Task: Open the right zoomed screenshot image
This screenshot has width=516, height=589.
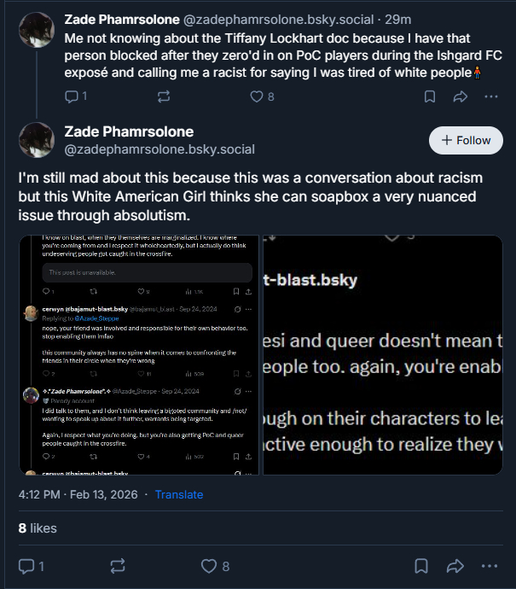Action: [x=383, y=354]
